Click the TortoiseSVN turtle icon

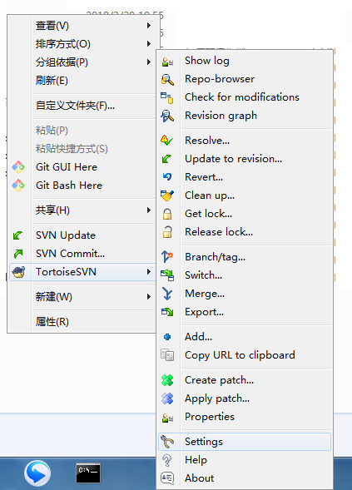[18, 272]
